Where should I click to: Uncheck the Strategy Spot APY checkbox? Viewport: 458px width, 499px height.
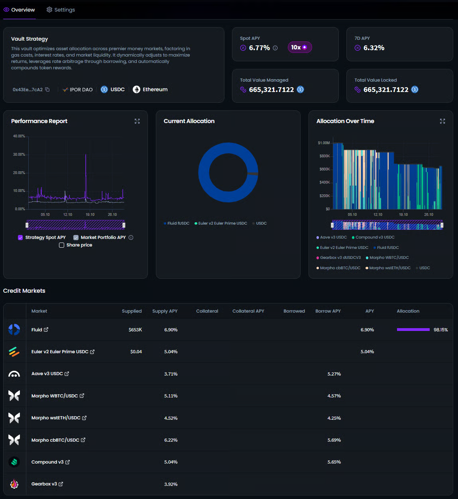[20, 238]
